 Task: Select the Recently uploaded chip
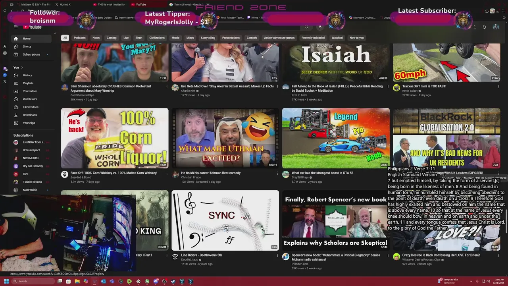click(x=313, y=38)
